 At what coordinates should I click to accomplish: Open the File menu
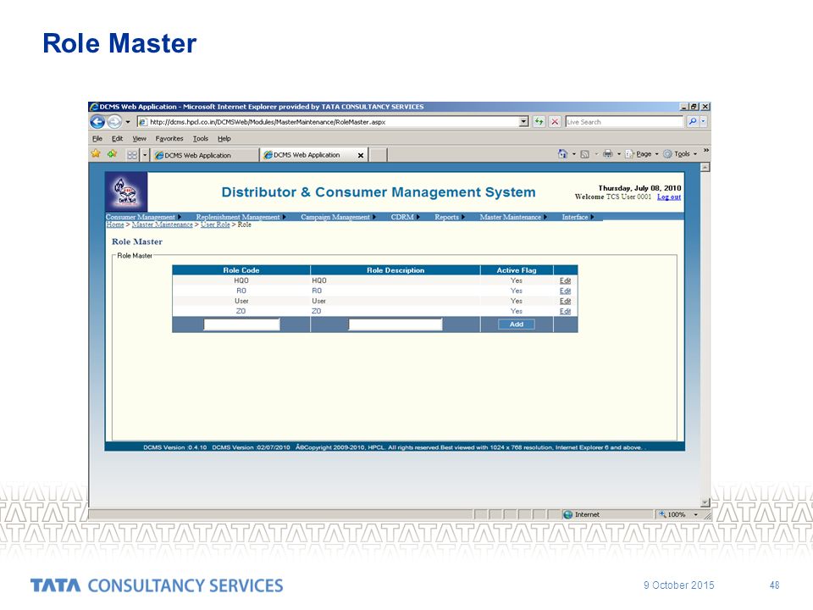tap(97, 138)
